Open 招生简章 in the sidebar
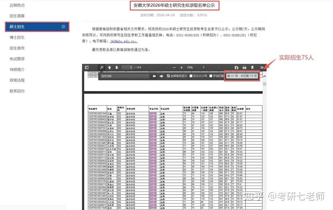The height and width of the screenshot is (210, 333). pyautogui.click(x=17, y=16)
